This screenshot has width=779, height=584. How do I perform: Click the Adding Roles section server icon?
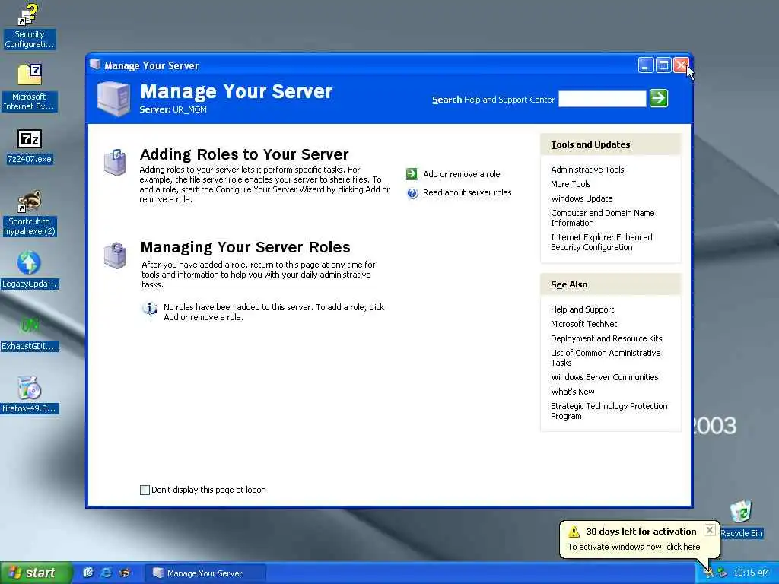tap(115, 162)
